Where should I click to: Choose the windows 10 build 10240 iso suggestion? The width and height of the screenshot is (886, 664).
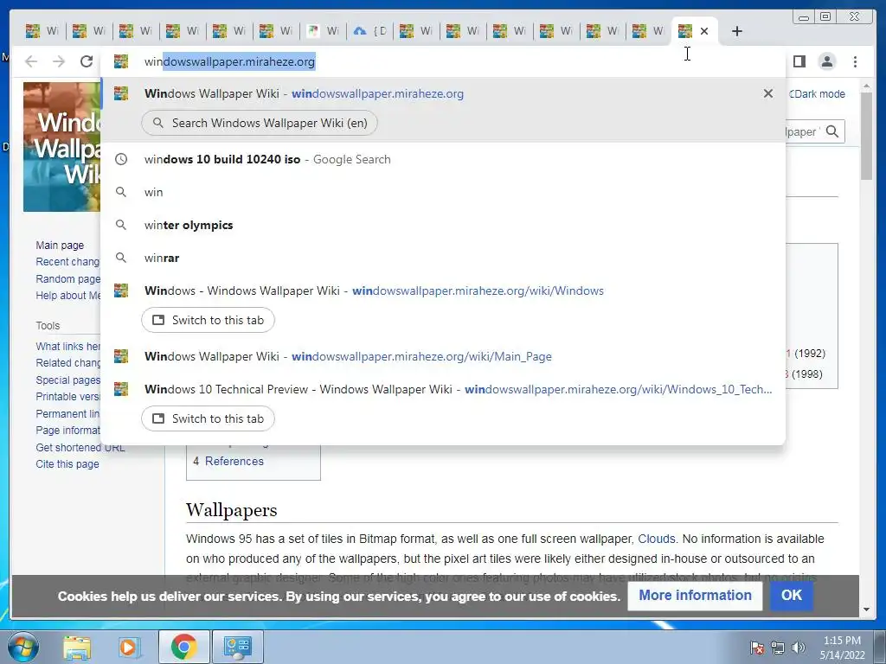443,159
